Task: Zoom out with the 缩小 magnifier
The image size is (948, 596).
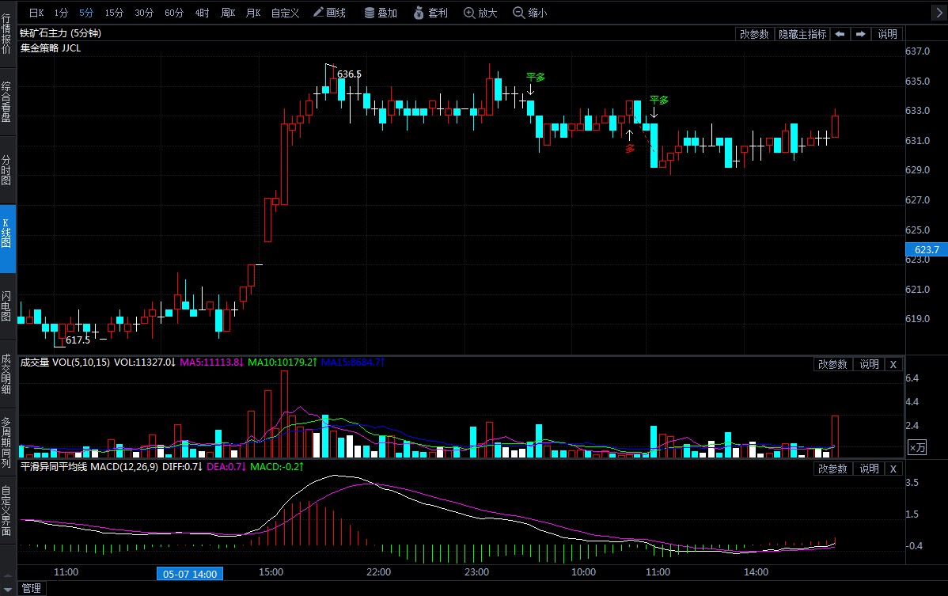Action: (x=529, y=13)
